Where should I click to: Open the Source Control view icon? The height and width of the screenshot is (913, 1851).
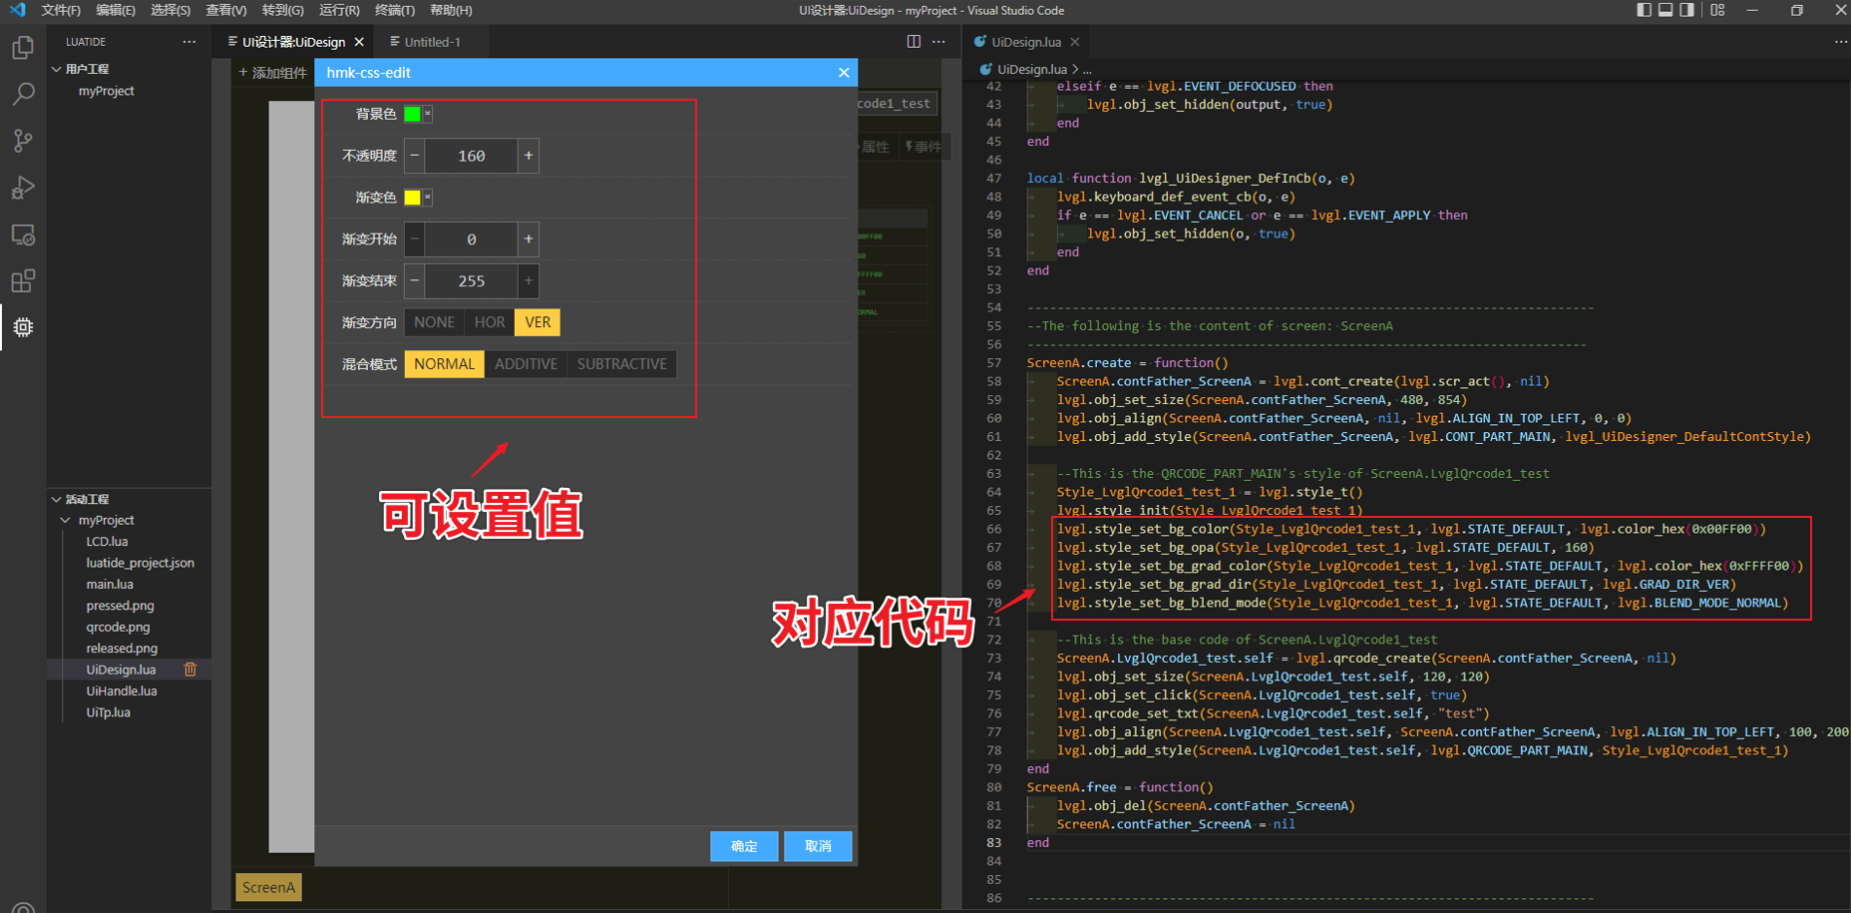coord(23,141)
